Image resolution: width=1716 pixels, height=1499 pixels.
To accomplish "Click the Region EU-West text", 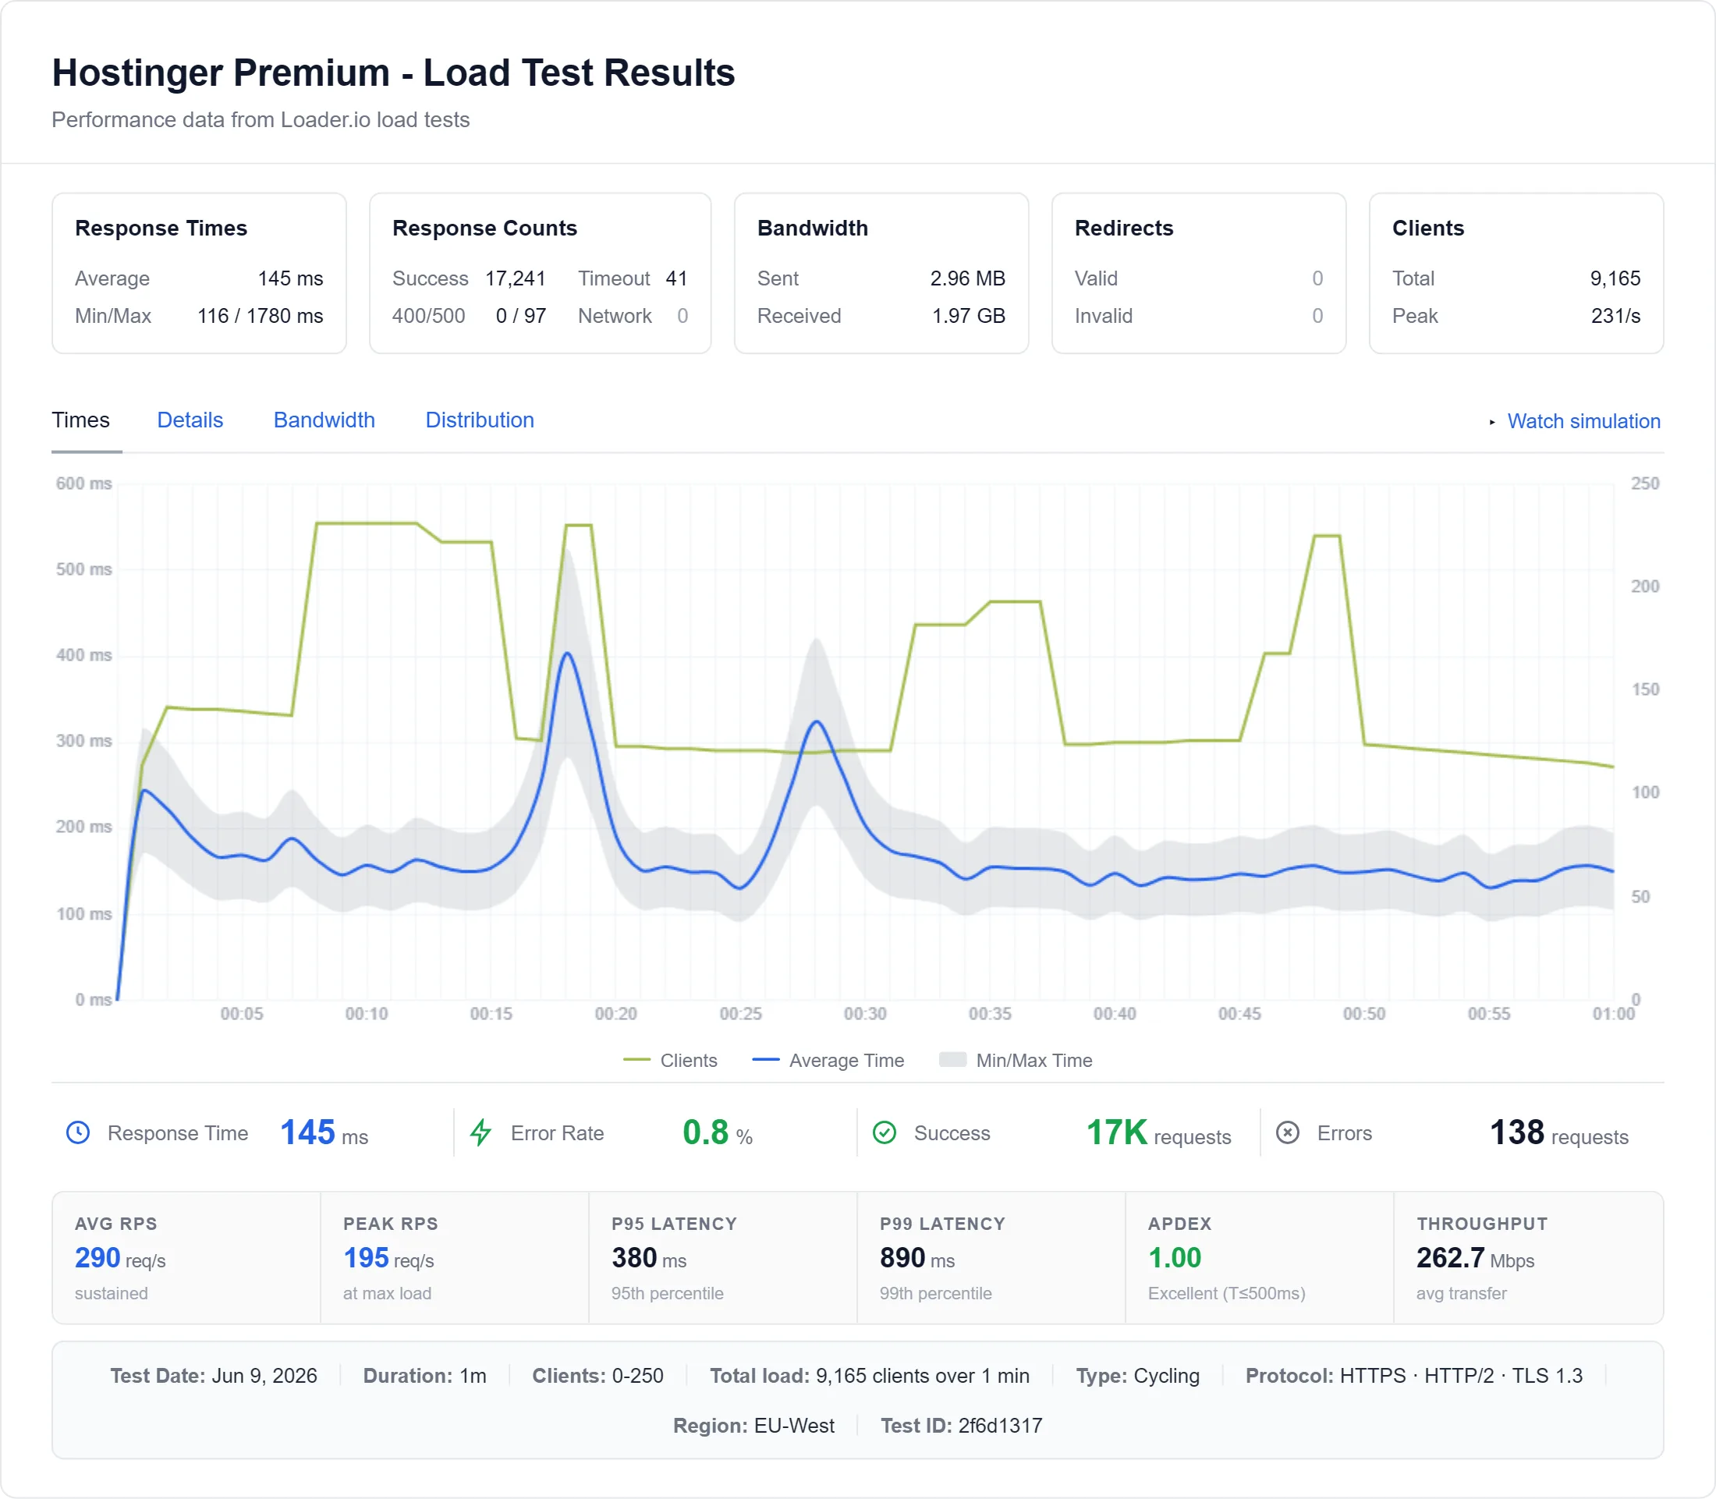I will (753, 1426).
